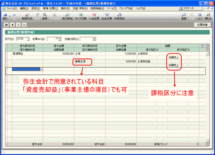215x155 pixels.
Task: Open the ツール(T) menu
Action: (112, 8)
